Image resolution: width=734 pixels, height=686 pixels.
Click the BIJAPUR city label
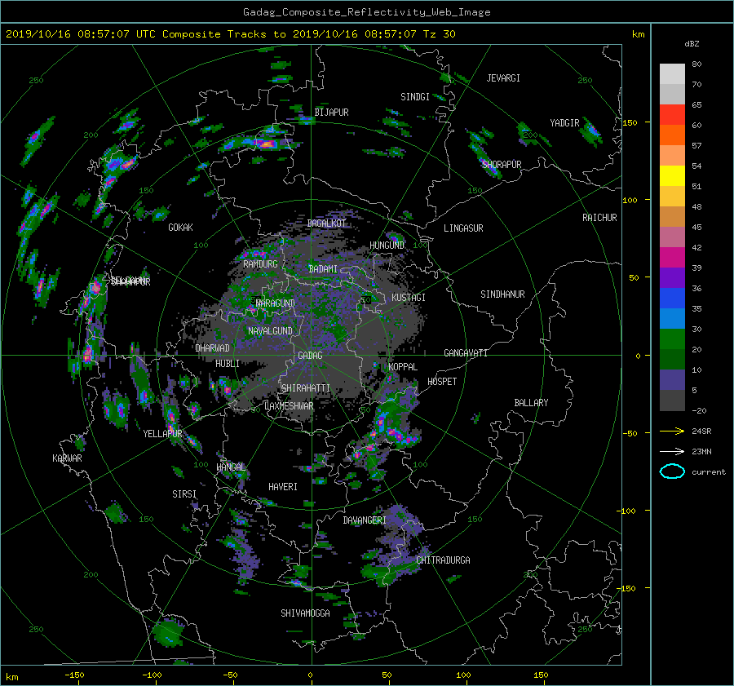point(331,113)
